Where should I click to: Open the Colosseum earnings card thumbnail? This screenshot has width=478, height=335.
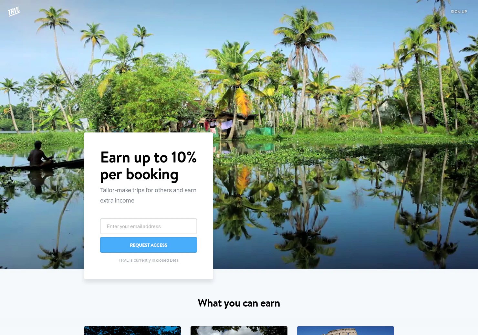[x=346, y=330]
